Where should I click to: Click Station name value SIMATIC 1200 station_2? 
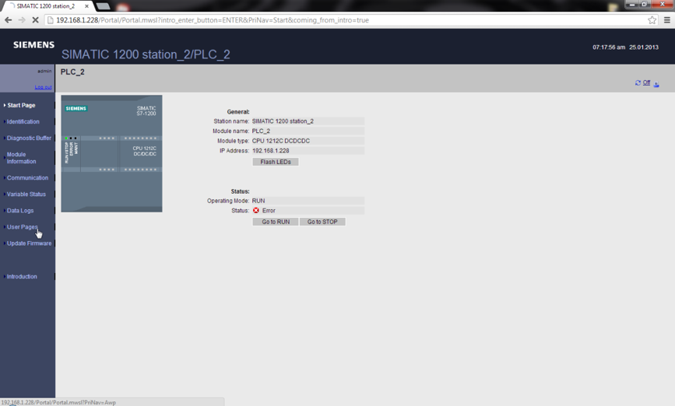[x=308, y=121]
